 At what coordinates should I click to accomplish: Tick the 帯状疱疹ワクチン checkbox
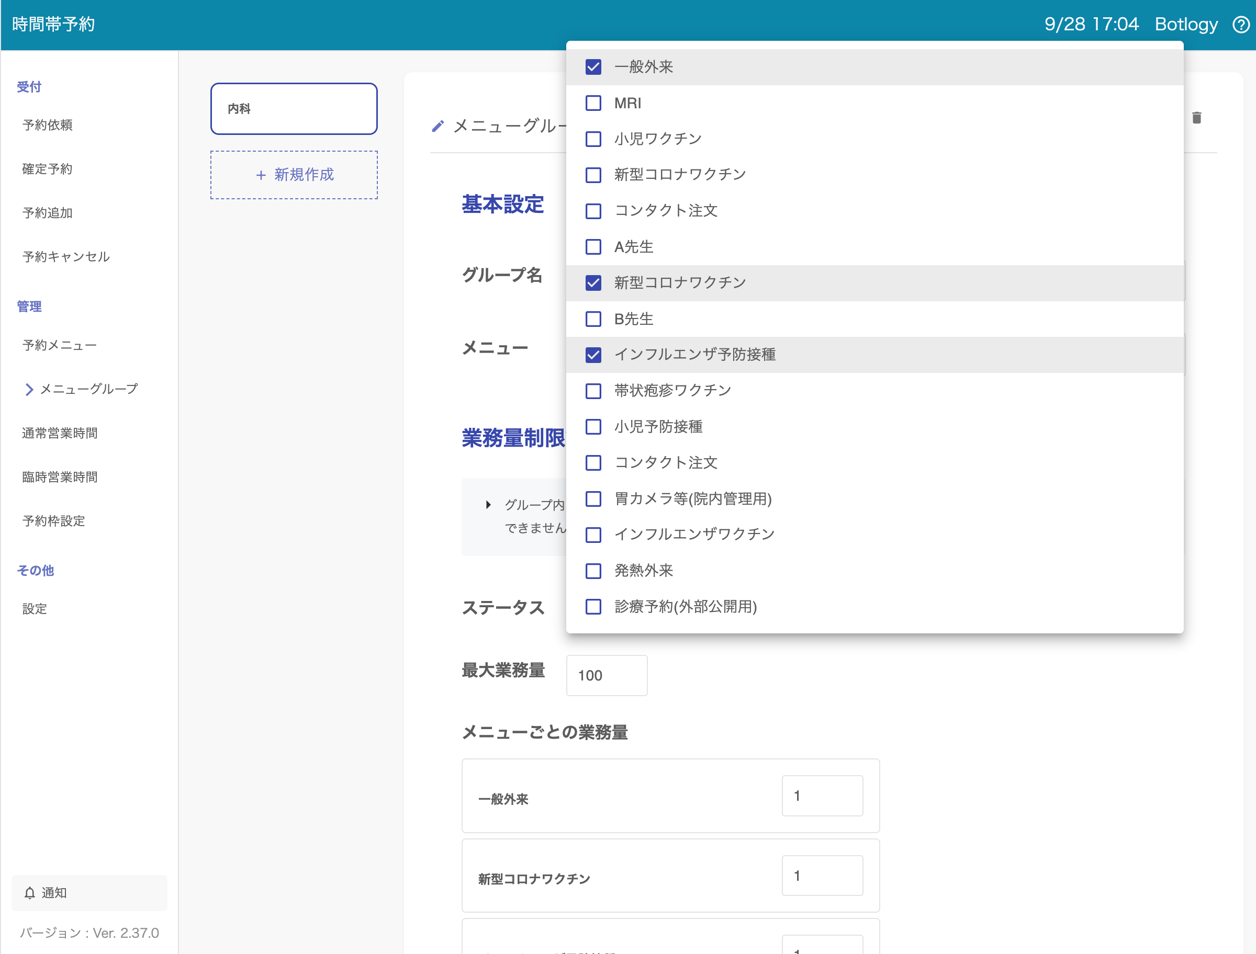(x=593, y=390)
